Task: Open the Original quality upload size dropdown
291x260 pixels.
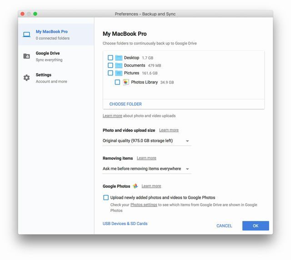Action: [x=146, y=141]
